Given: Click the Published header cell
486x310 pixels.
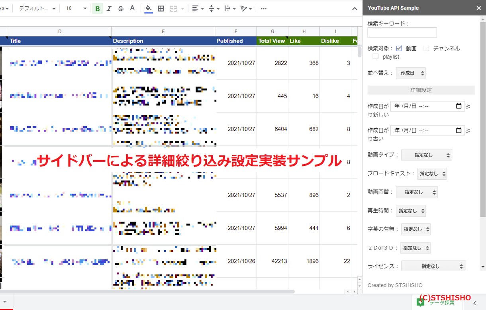Looking at the screenshot, I should click(x=236, y=41).
